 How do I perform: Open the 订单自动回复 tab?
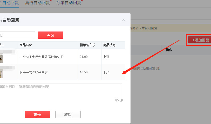tap(69, 3)
